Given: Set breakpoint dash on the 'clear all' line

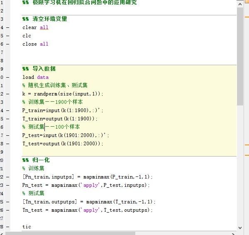Looking at the screenshot, I should tap(7, 27).
